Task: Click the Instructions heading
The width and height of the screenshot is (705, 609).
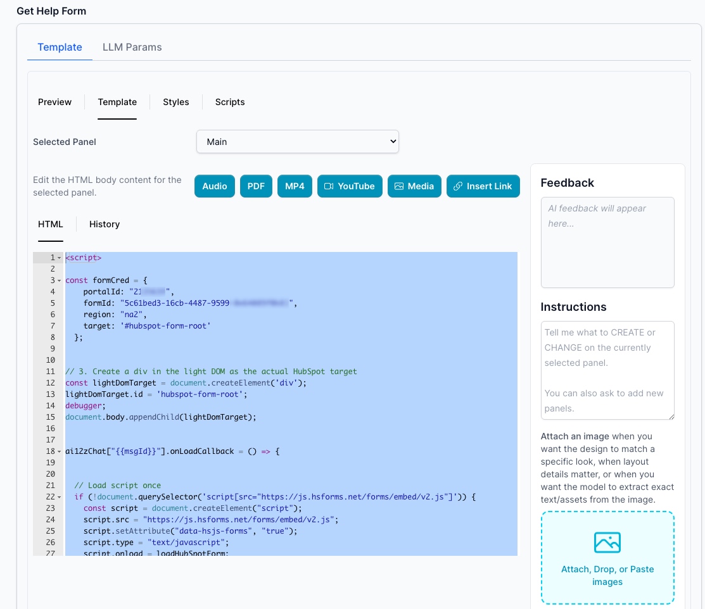Action: [x=573, y=307]
